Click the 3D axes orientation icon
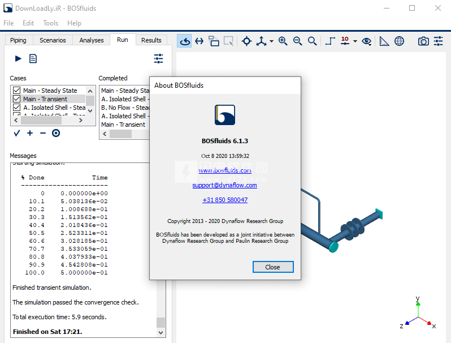This screenshot has width=451, height=343. (x=261, y=41)
